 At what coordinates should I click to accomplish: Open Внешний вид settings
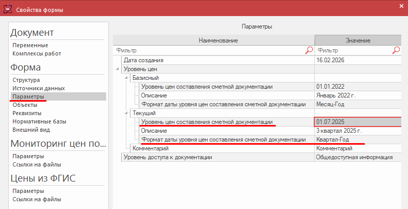pyautogui.click(x=31, y=130)
